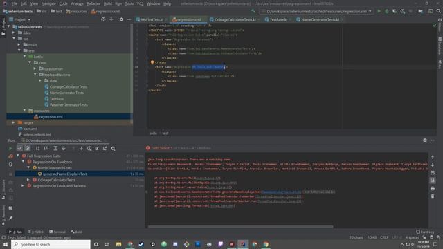
Task: Open the Run configuration dropdown
Action: tap(316, 11)
